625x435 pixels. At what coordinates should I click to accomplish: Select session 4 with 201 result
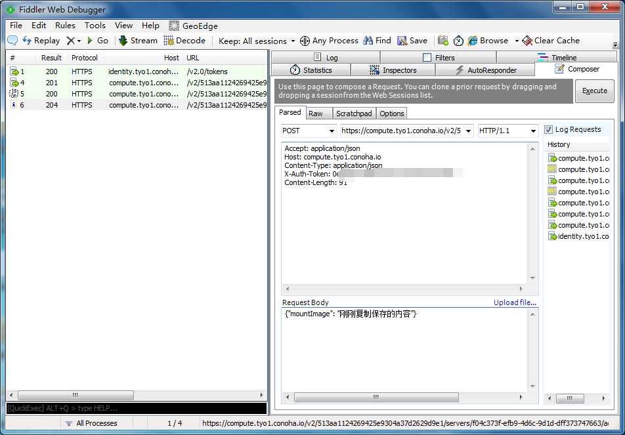point(137,83)
